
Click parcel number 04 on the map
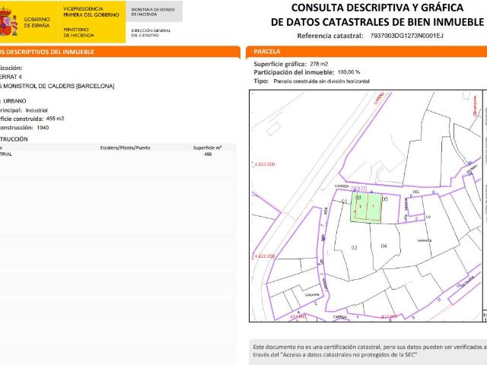(x=384, y=246)
